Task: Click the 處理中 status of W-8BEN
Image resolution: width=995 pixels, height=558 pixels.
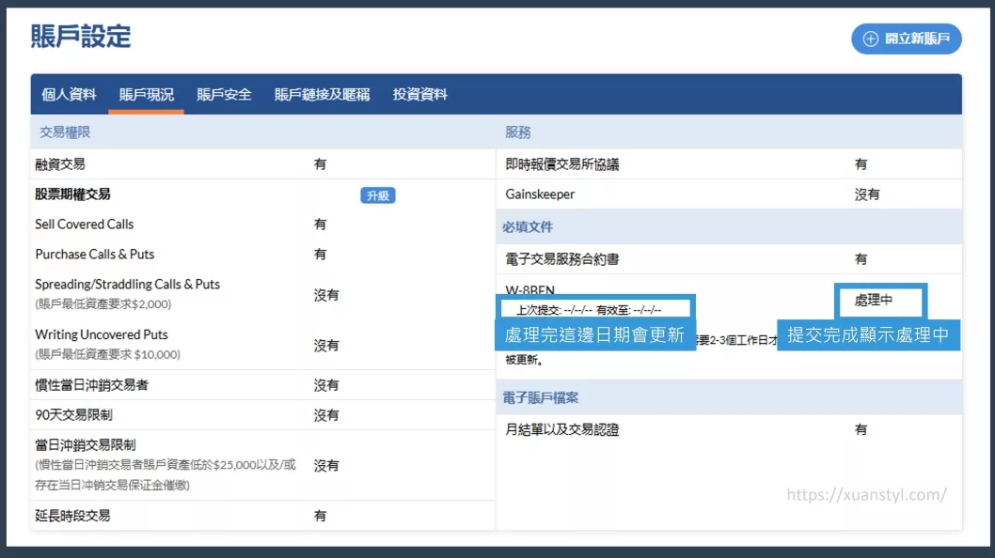Action: pos(873,300)
